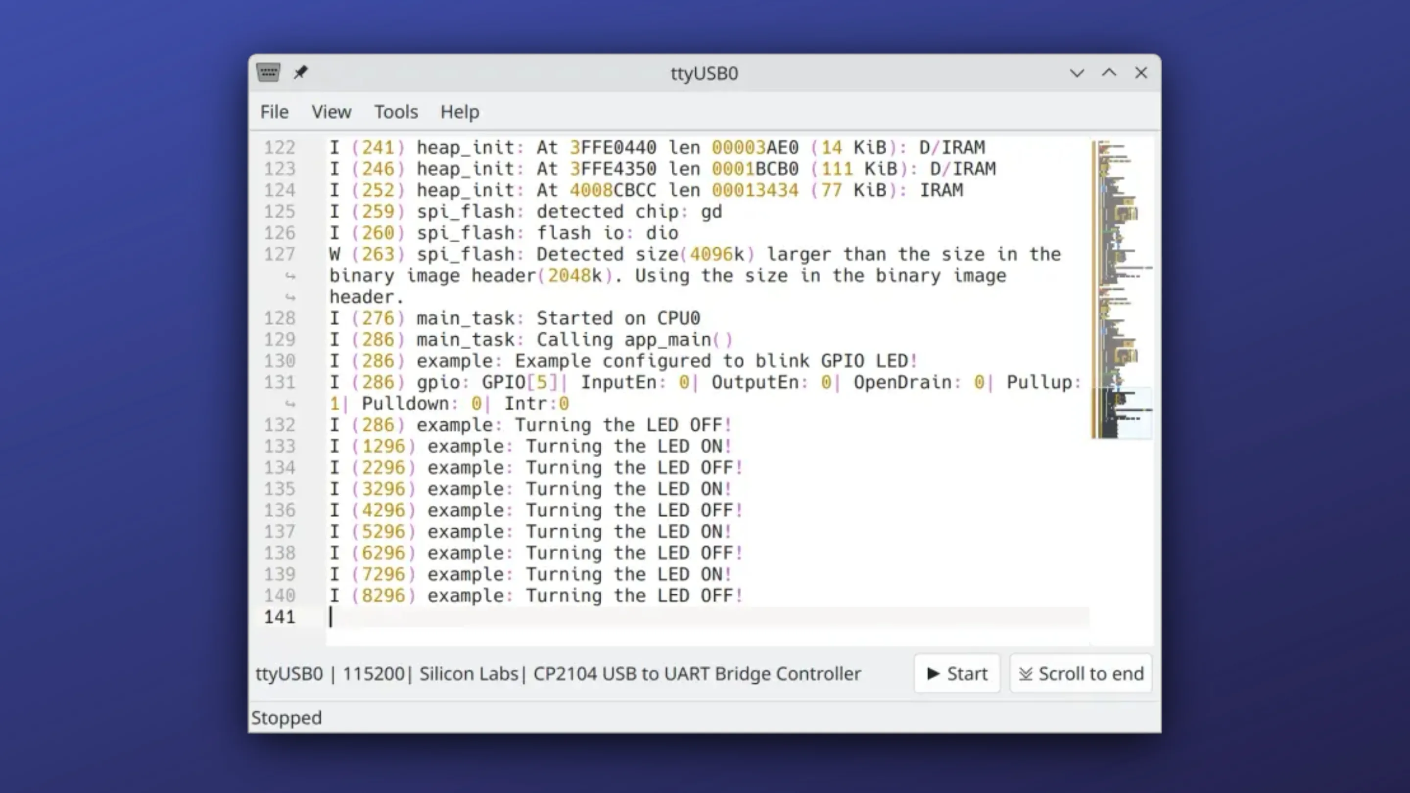The image size is (1410, 793).
Task: Open the Tools menu
Action: point(396,112)
